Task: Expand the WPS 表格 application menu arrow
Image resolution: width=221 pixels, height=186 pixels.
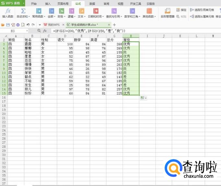Action: coord(24,3)
